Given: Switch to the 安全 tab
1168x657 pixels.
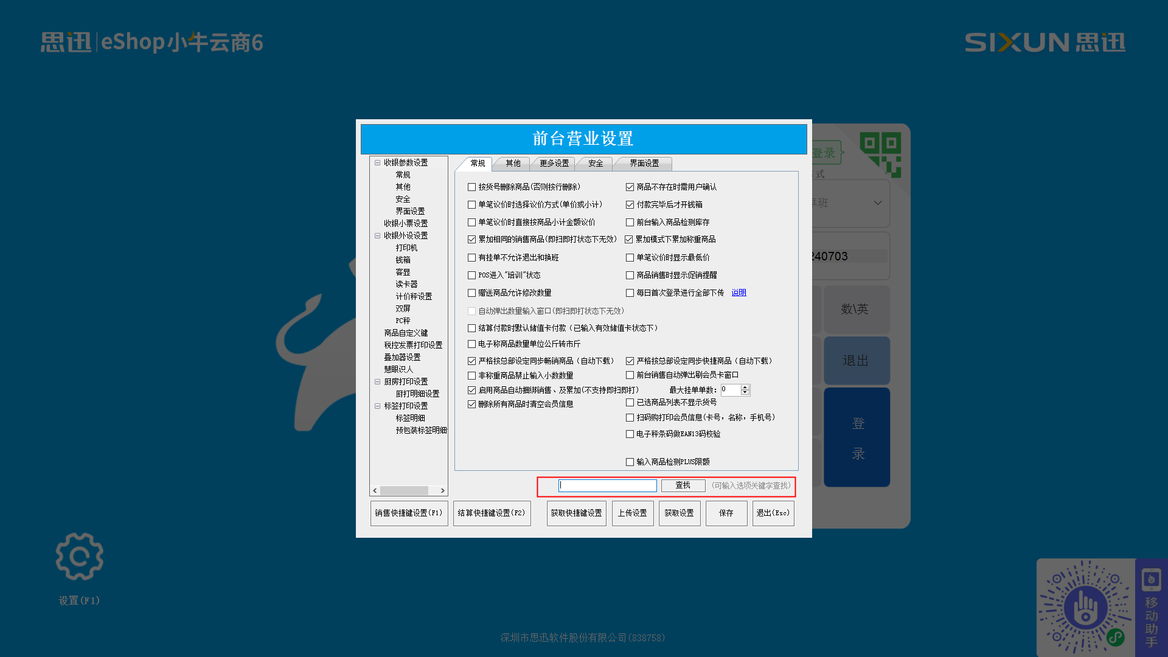Looking at the screenshot, I should [x=596, y=163].
